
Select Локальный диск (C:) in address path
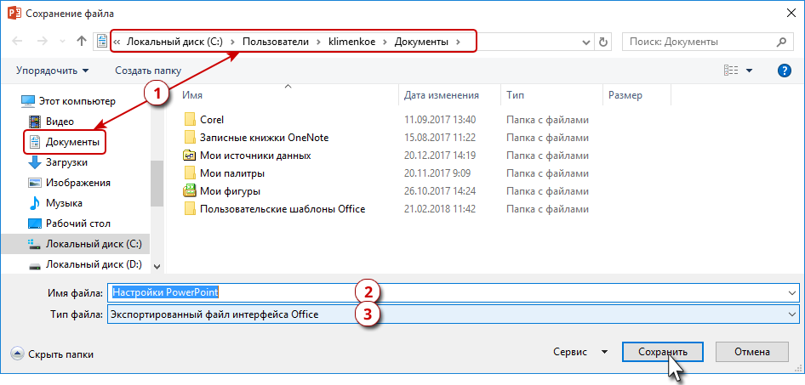click(x=174, y=42)
